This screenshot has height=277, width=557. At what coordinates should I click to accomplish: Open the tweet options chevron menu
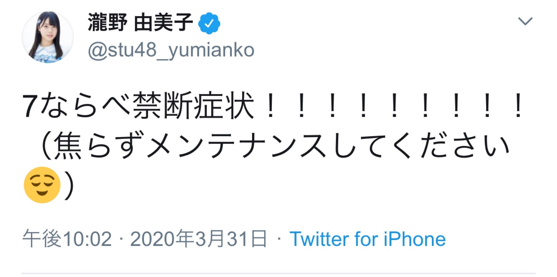[525, 21]
